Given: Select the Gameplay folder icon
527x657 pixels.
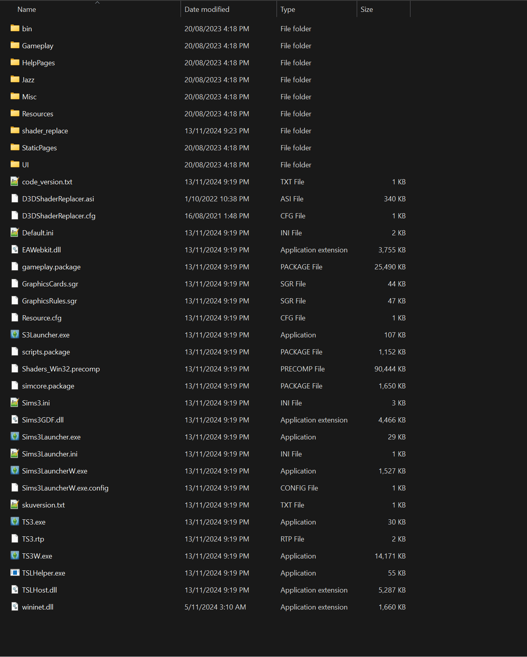Looking at the screenshot, I should 15,45.
